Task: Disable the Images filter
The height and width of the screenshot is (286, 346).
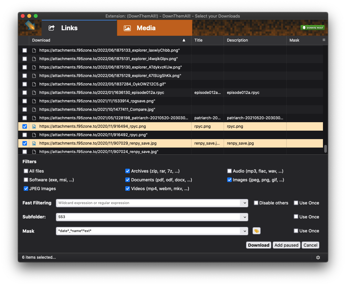Action: [x=229, y=180]
